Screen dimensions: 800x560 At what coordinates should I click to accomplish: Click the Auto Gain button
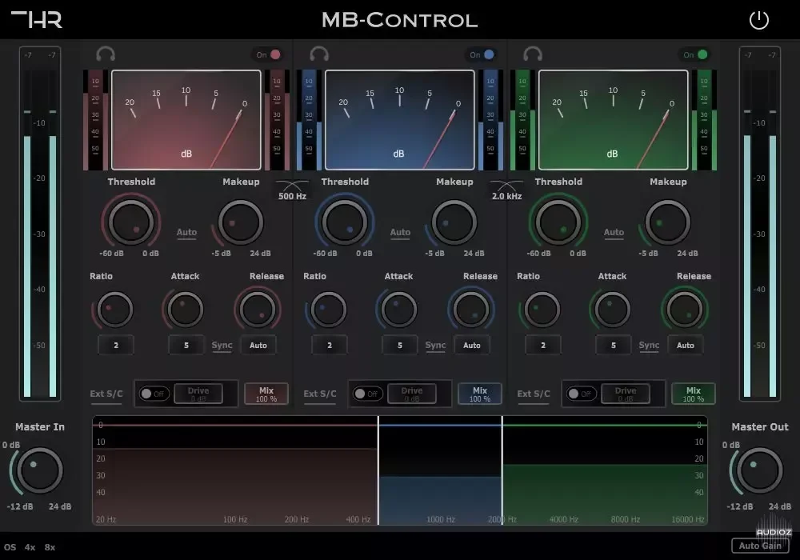760,546
